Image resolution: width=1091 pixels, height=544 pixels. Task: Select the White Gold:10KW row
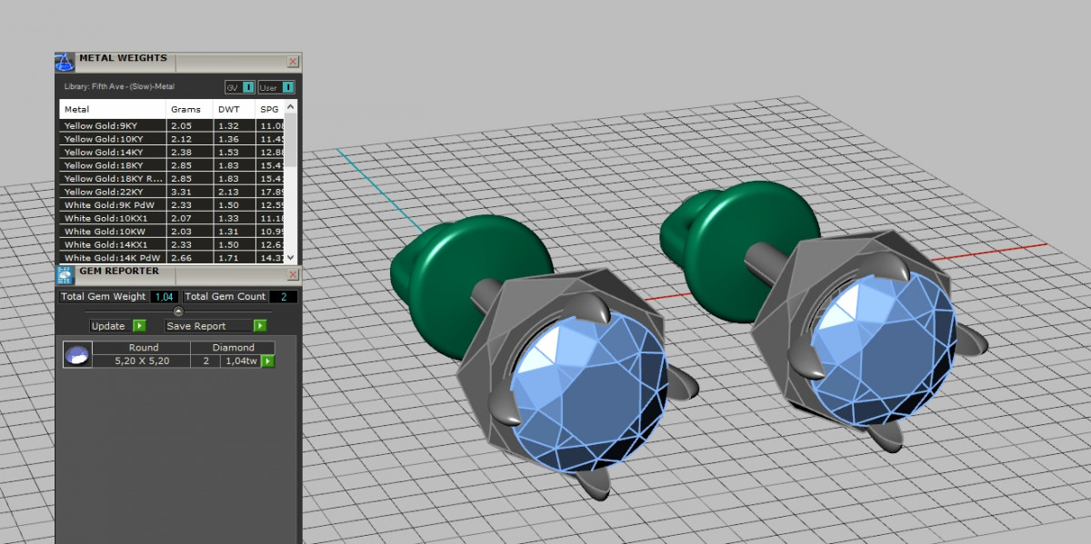coord(172,232)
